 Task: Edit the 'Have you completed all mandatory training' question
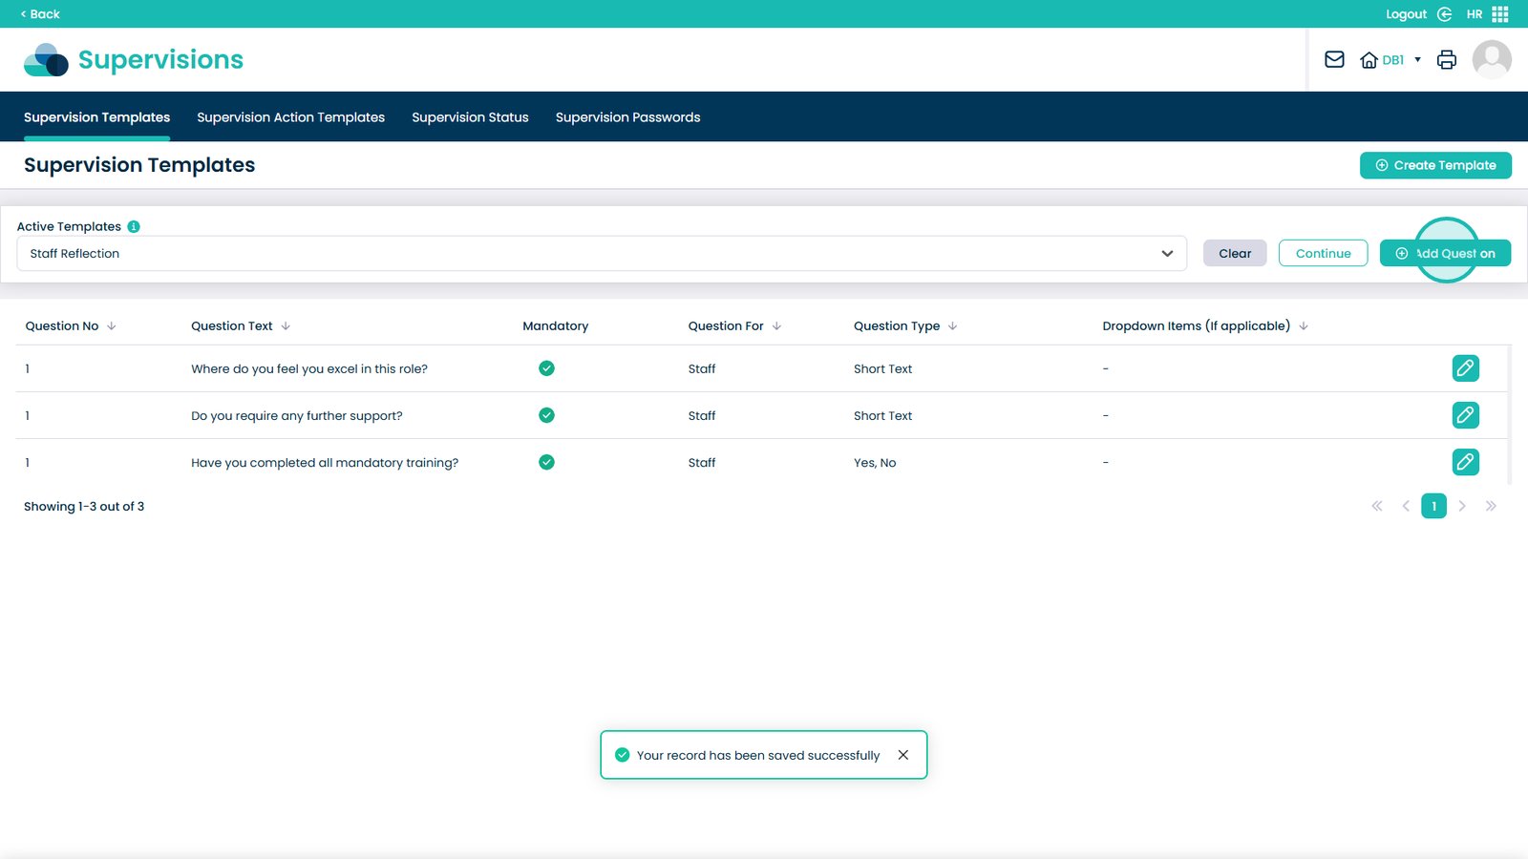(1465, 462)
